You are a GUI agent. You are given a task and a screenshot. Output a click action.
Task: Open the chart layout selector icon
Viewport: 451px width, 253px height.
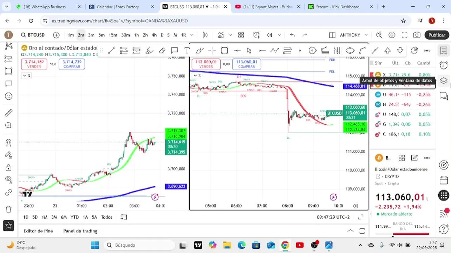coord(332,35)
